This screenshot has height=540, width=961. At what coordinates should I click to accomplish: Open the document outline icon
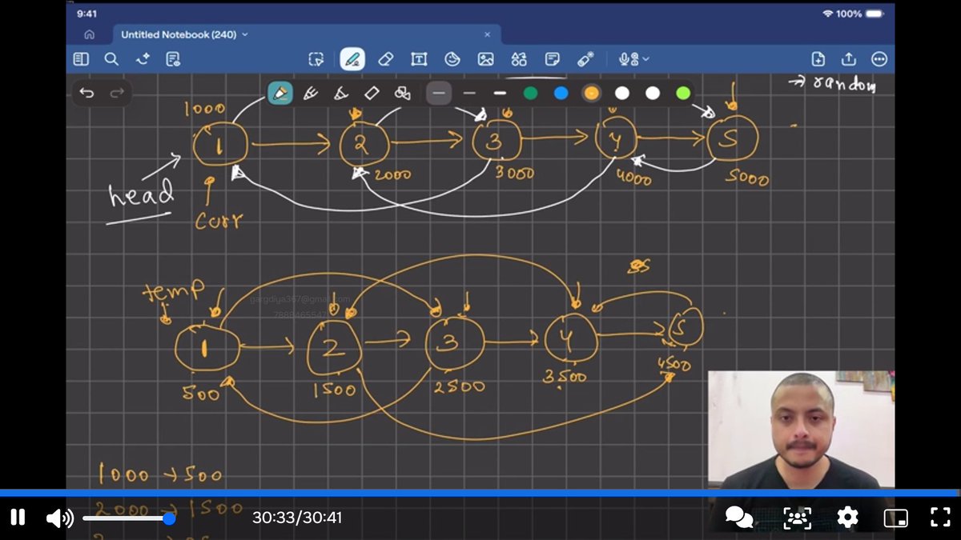tap(173, 59)
